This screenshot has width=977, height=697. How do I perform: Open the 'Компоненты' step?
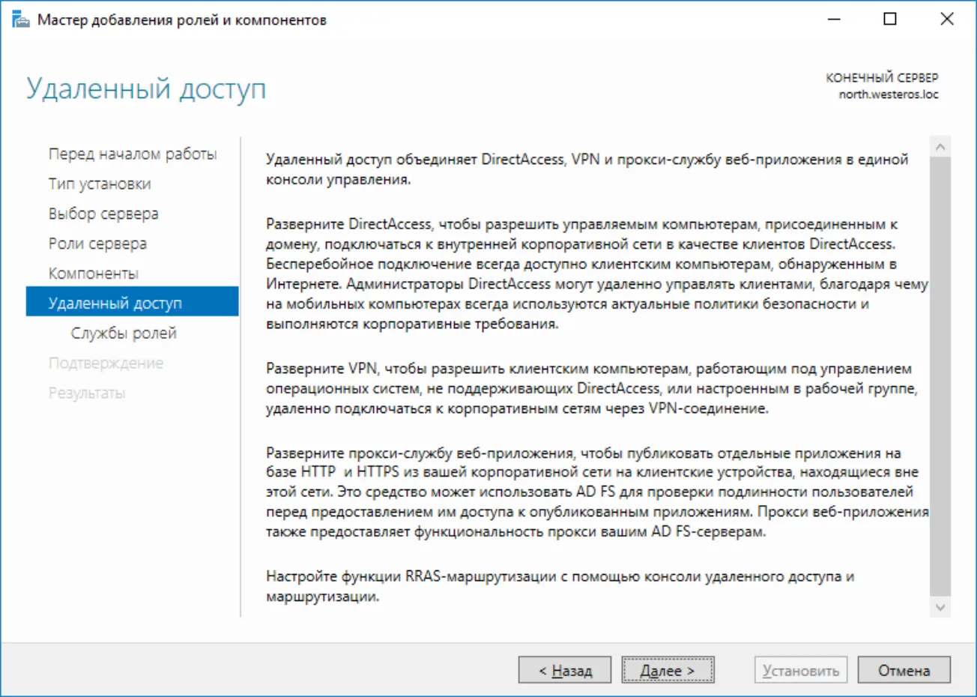pos(94,274)
